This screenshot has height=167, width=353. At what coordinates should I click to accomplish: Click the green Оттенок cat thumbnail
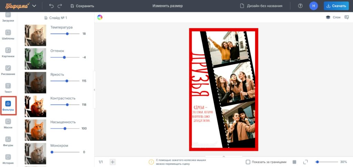tap(36, 59)
